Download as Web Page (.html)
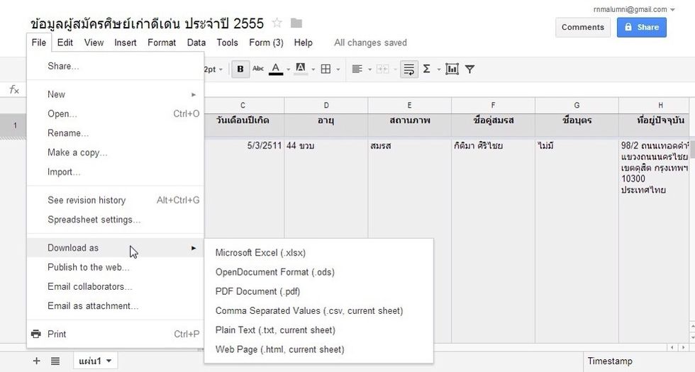This screenshot has height=372, width=695. click(x=318, y=349)
